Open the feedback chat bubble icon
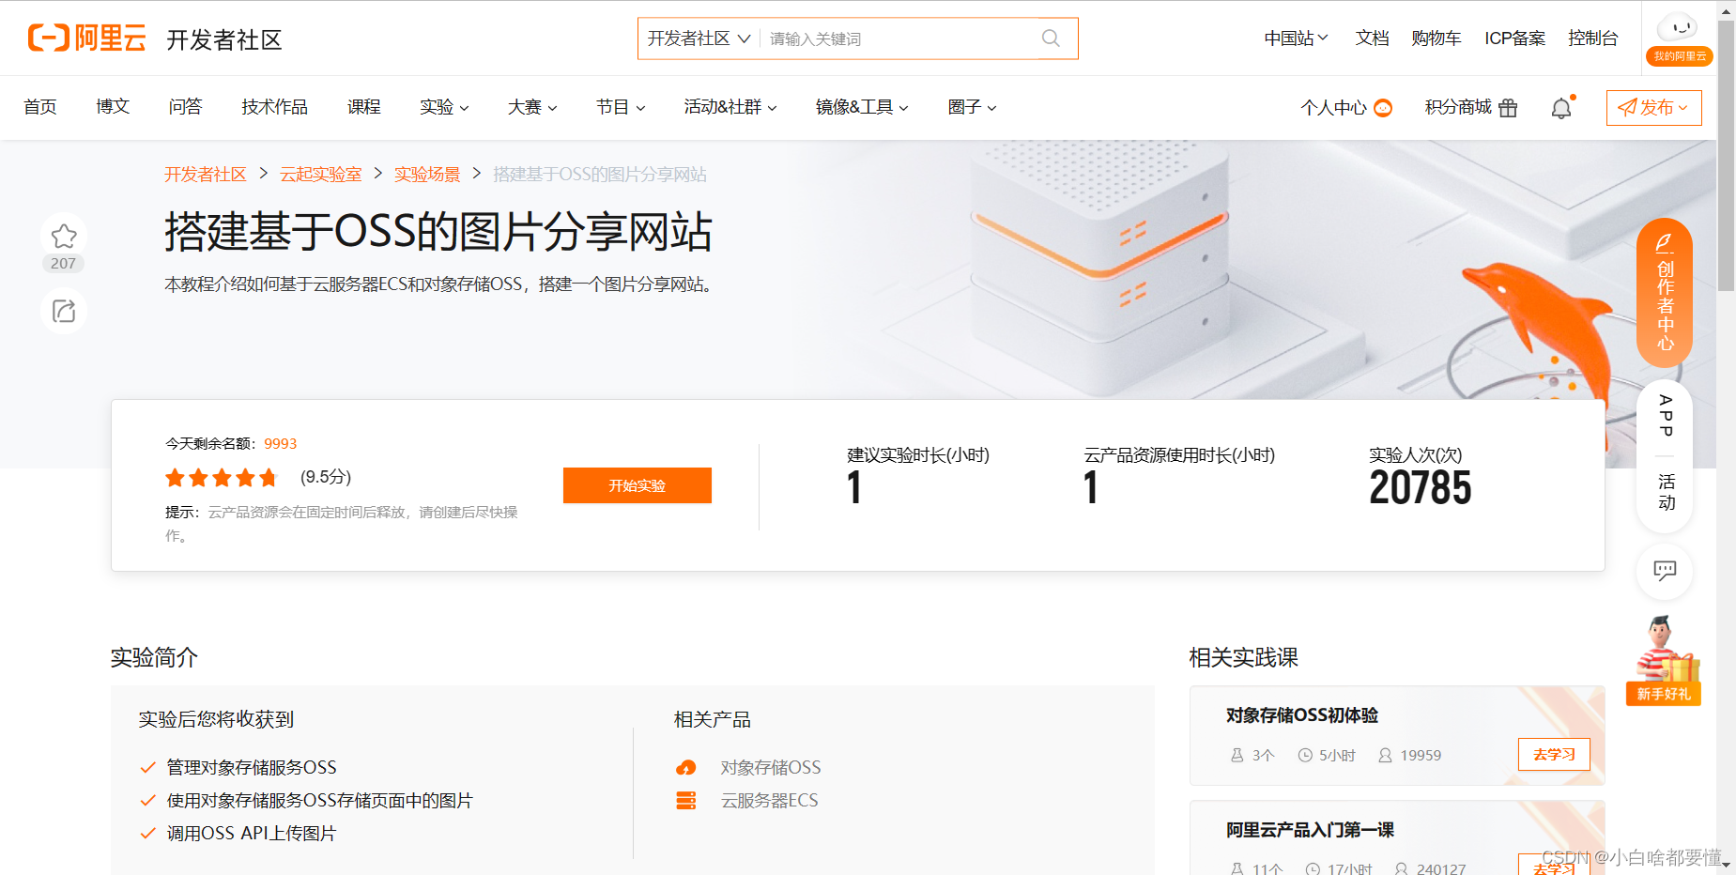 point(1665,571)
